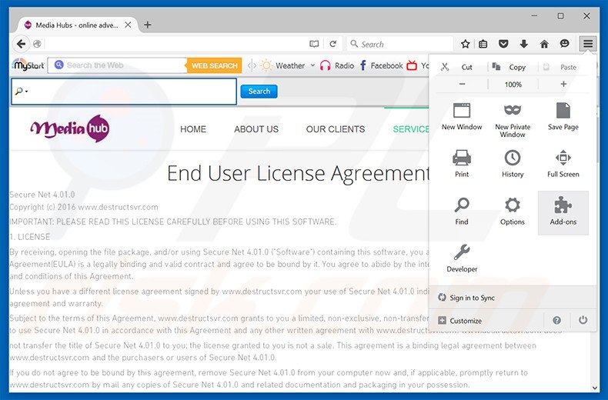Viewport: 608px width, 400px height.
Task: Click the page scrollbar down arrow
Action: (595, 388)
